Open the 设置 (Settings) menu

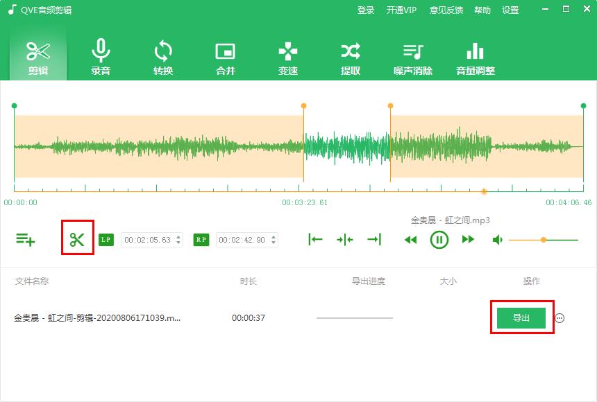point(510,10)
